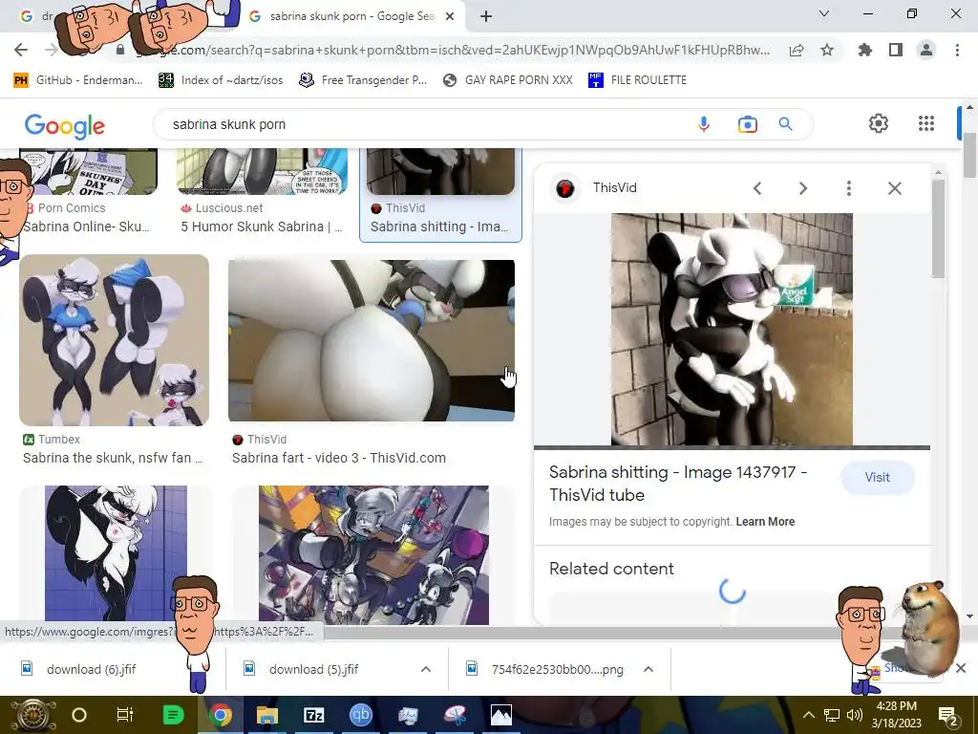Open File Explorer from taskbar

(x=267, y=715)
